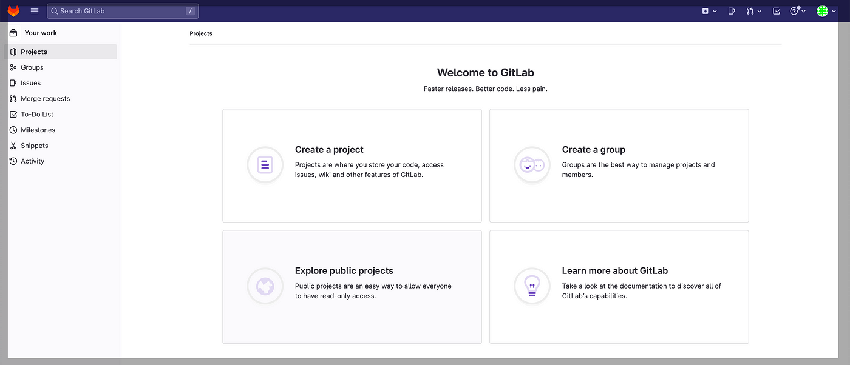This screenshot has height=365, width=850.
Task: Click the slash shortcut badge in search
Action: point(190,11)
